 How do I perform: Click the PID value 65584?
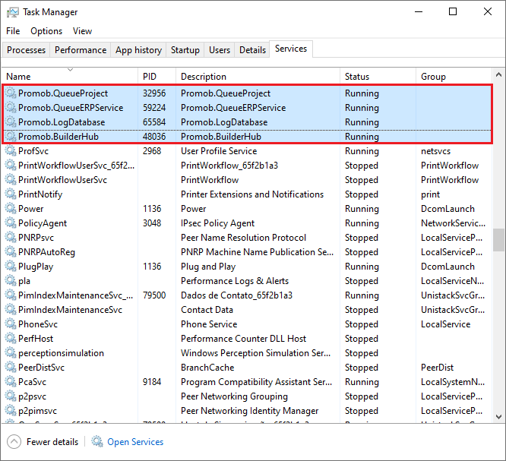click(154, 122)
